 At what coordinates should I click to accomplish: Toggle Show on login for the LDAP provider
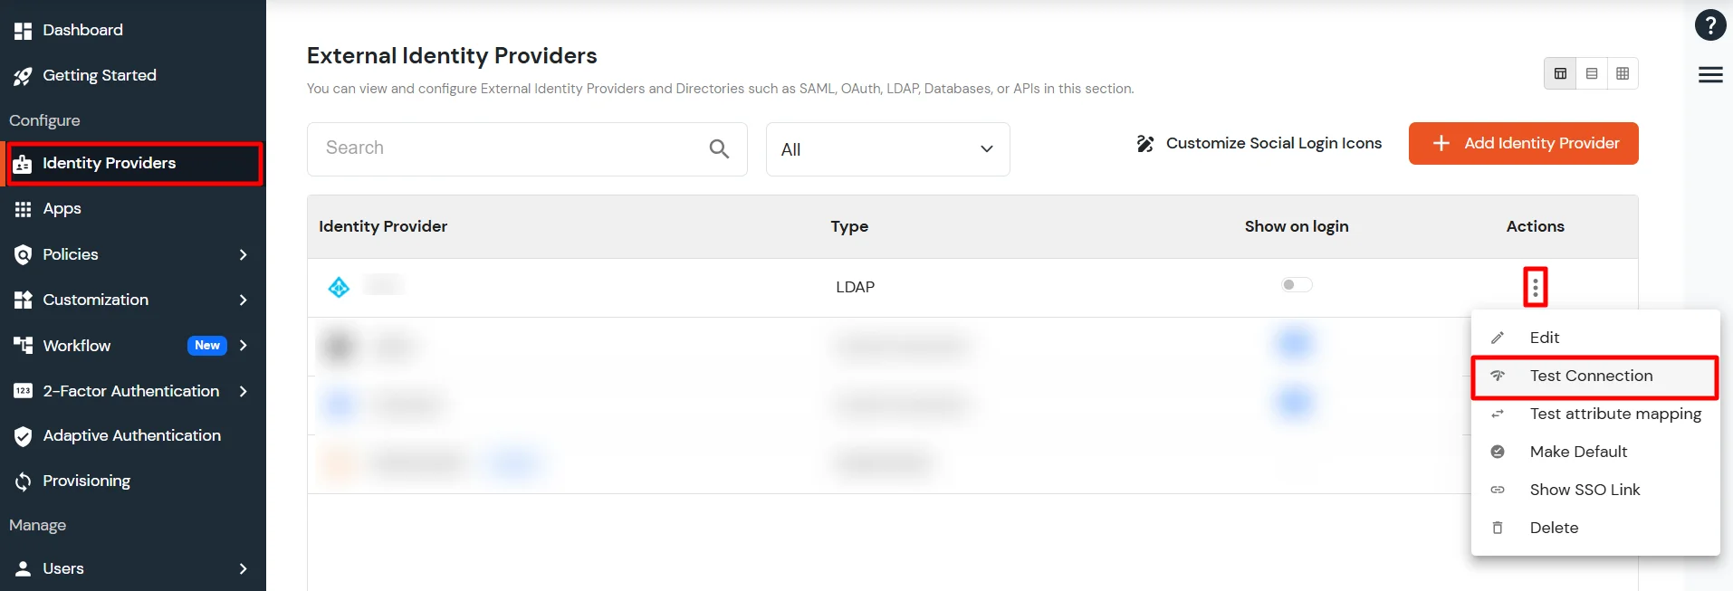(1296, 284)
